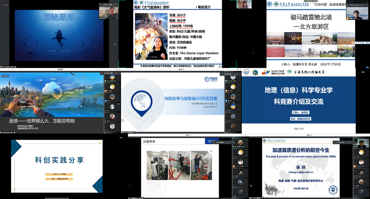Click the 科创实践分享 slide title

(60, 160)
